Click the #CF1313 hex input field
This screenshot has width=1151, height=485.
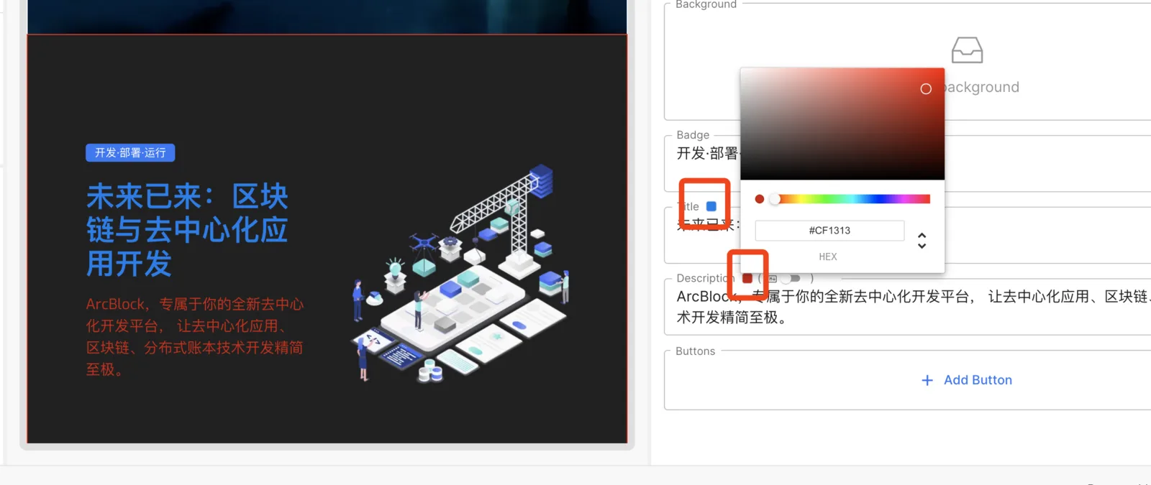[829, 231]
